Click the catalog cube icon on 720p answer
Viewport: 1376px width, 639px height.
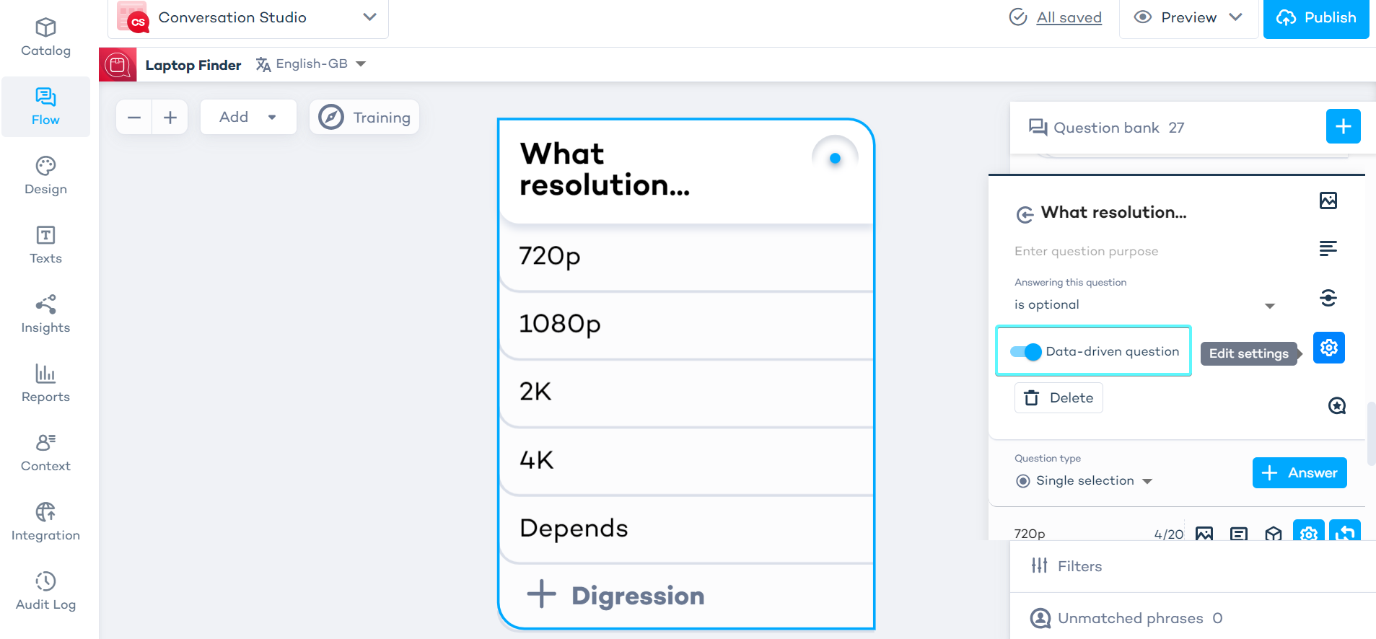1272,534
